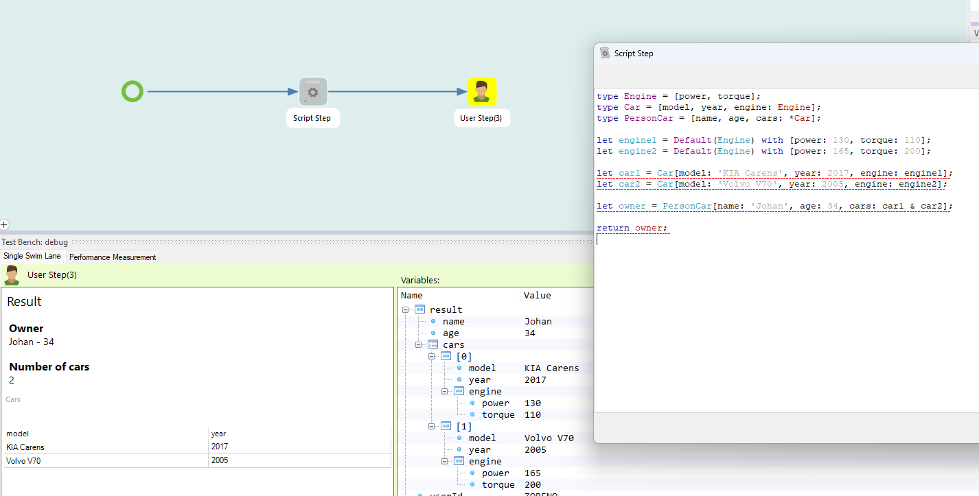
Task: Collapse the result variable node
Action: 406,309
